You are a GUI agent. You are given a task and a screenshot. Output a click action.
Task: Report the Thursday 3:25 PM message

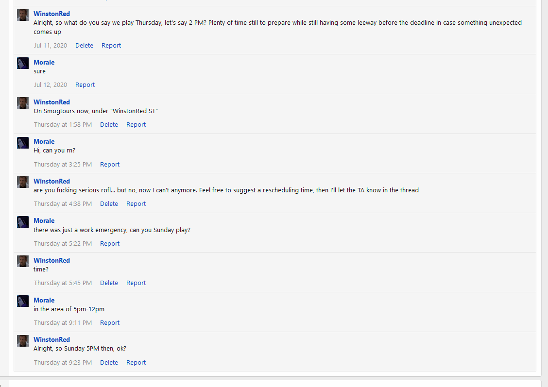[110, 164]
